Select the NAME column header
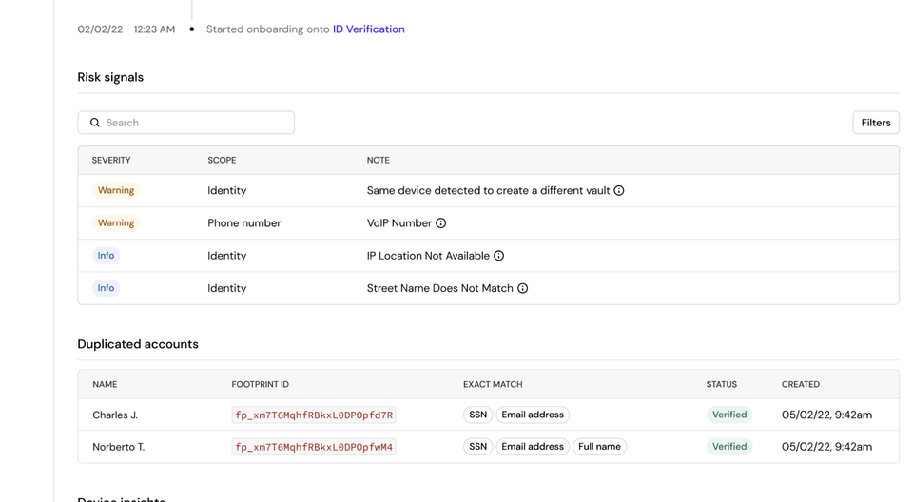This screenshot has width=913, height=502. (x=105, y=384)
